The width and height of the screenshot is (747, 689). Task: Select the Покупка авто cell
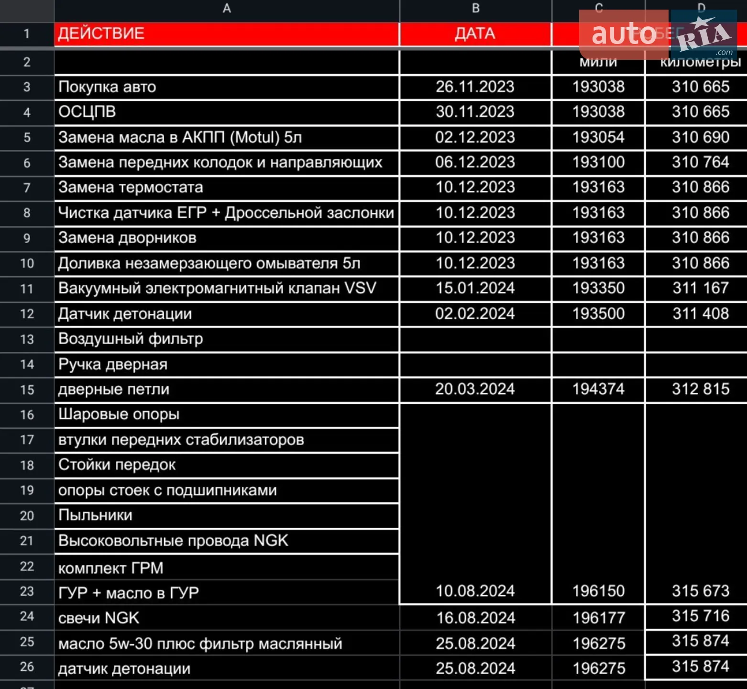tap(227, 87)
